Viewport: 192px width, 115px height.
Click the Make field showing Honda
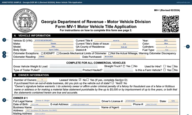[53, 43]
